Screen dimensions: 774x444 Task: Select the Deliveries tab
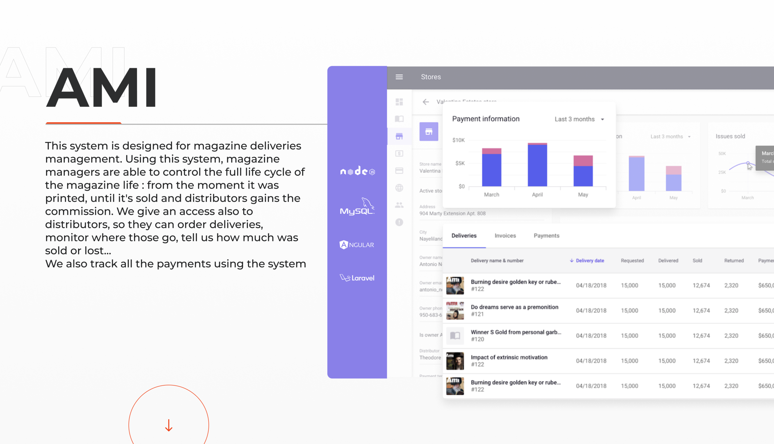coord(464,235)
